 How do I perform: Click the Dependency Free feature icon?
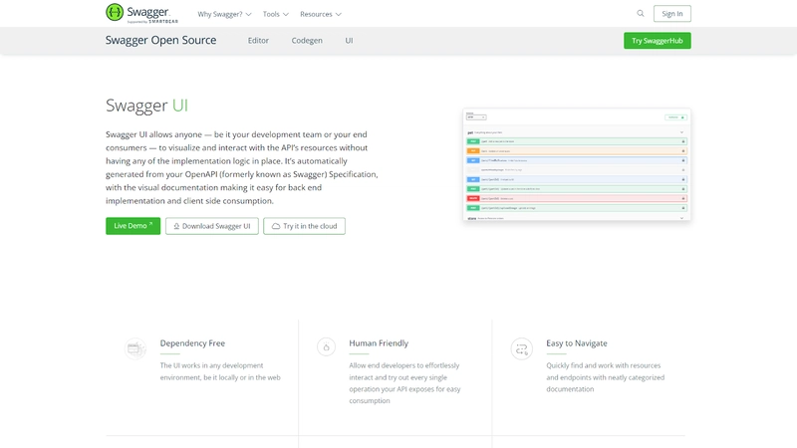(x=135, y=349)
